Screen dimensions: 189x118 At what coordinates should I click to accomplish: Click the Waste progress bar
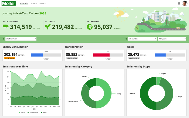pyautogui.click(x=170, y=55)
